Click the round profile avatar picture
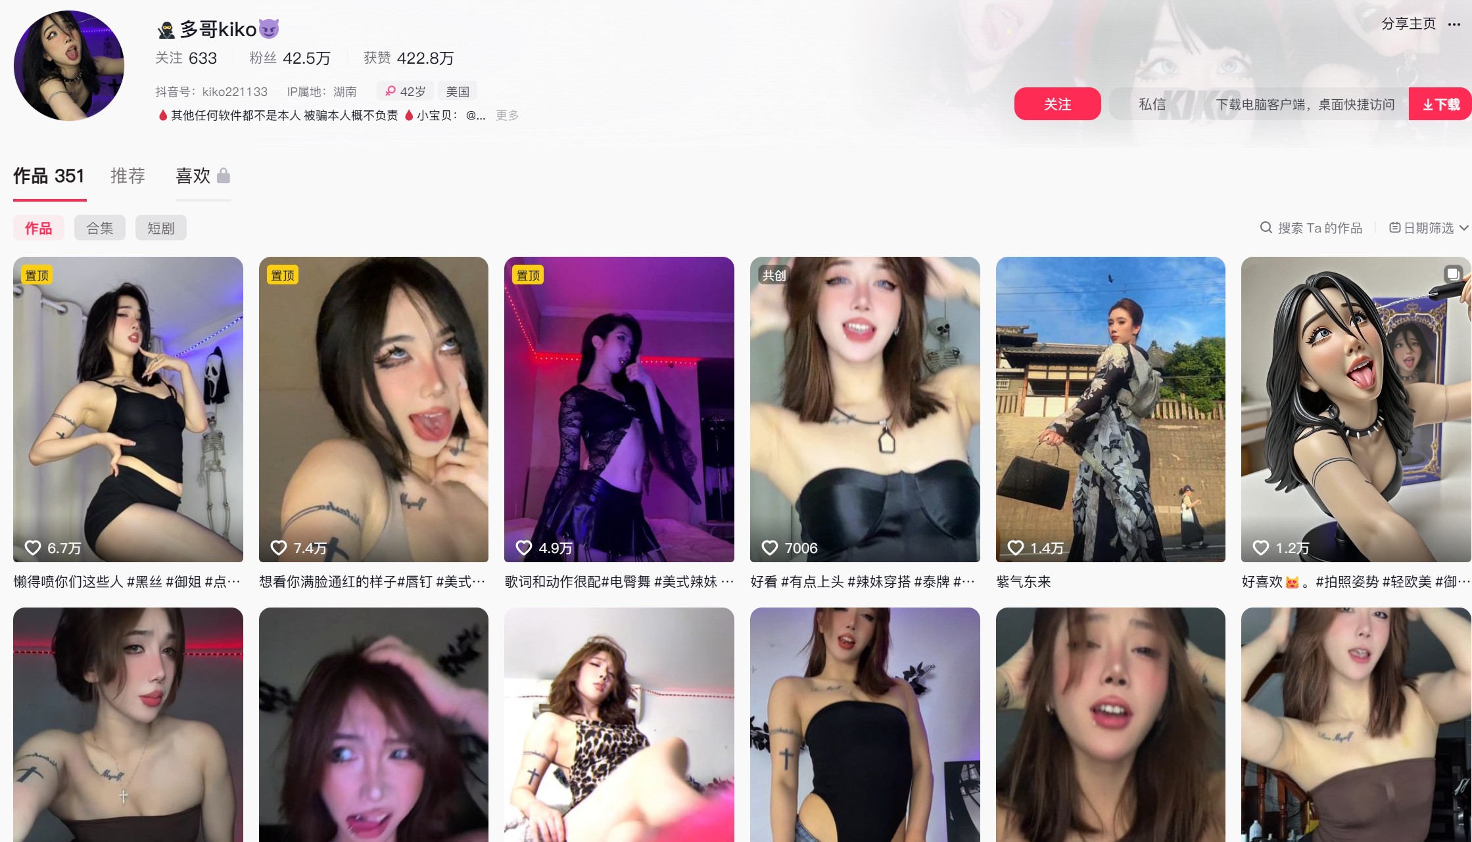The height and width of the screenshot is (842, 1472). (x=69, y=66)
